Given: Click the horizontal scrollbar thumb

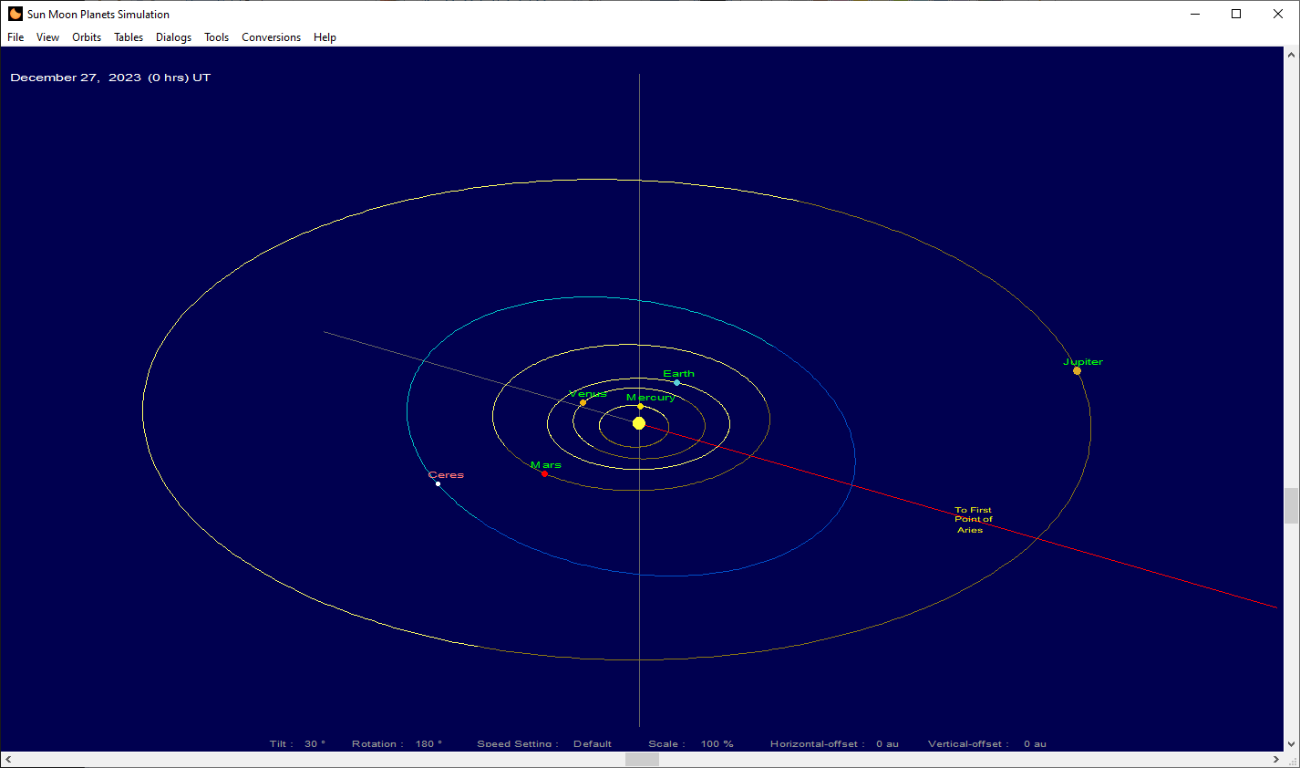Looking at the screenshot, I should [642, 760].
